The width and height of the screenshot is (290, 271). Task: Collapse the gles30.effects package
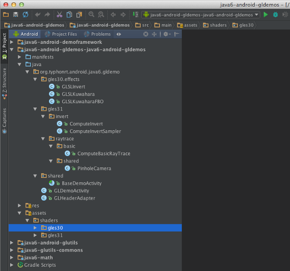pyautogui.click(x=35, y=80)
